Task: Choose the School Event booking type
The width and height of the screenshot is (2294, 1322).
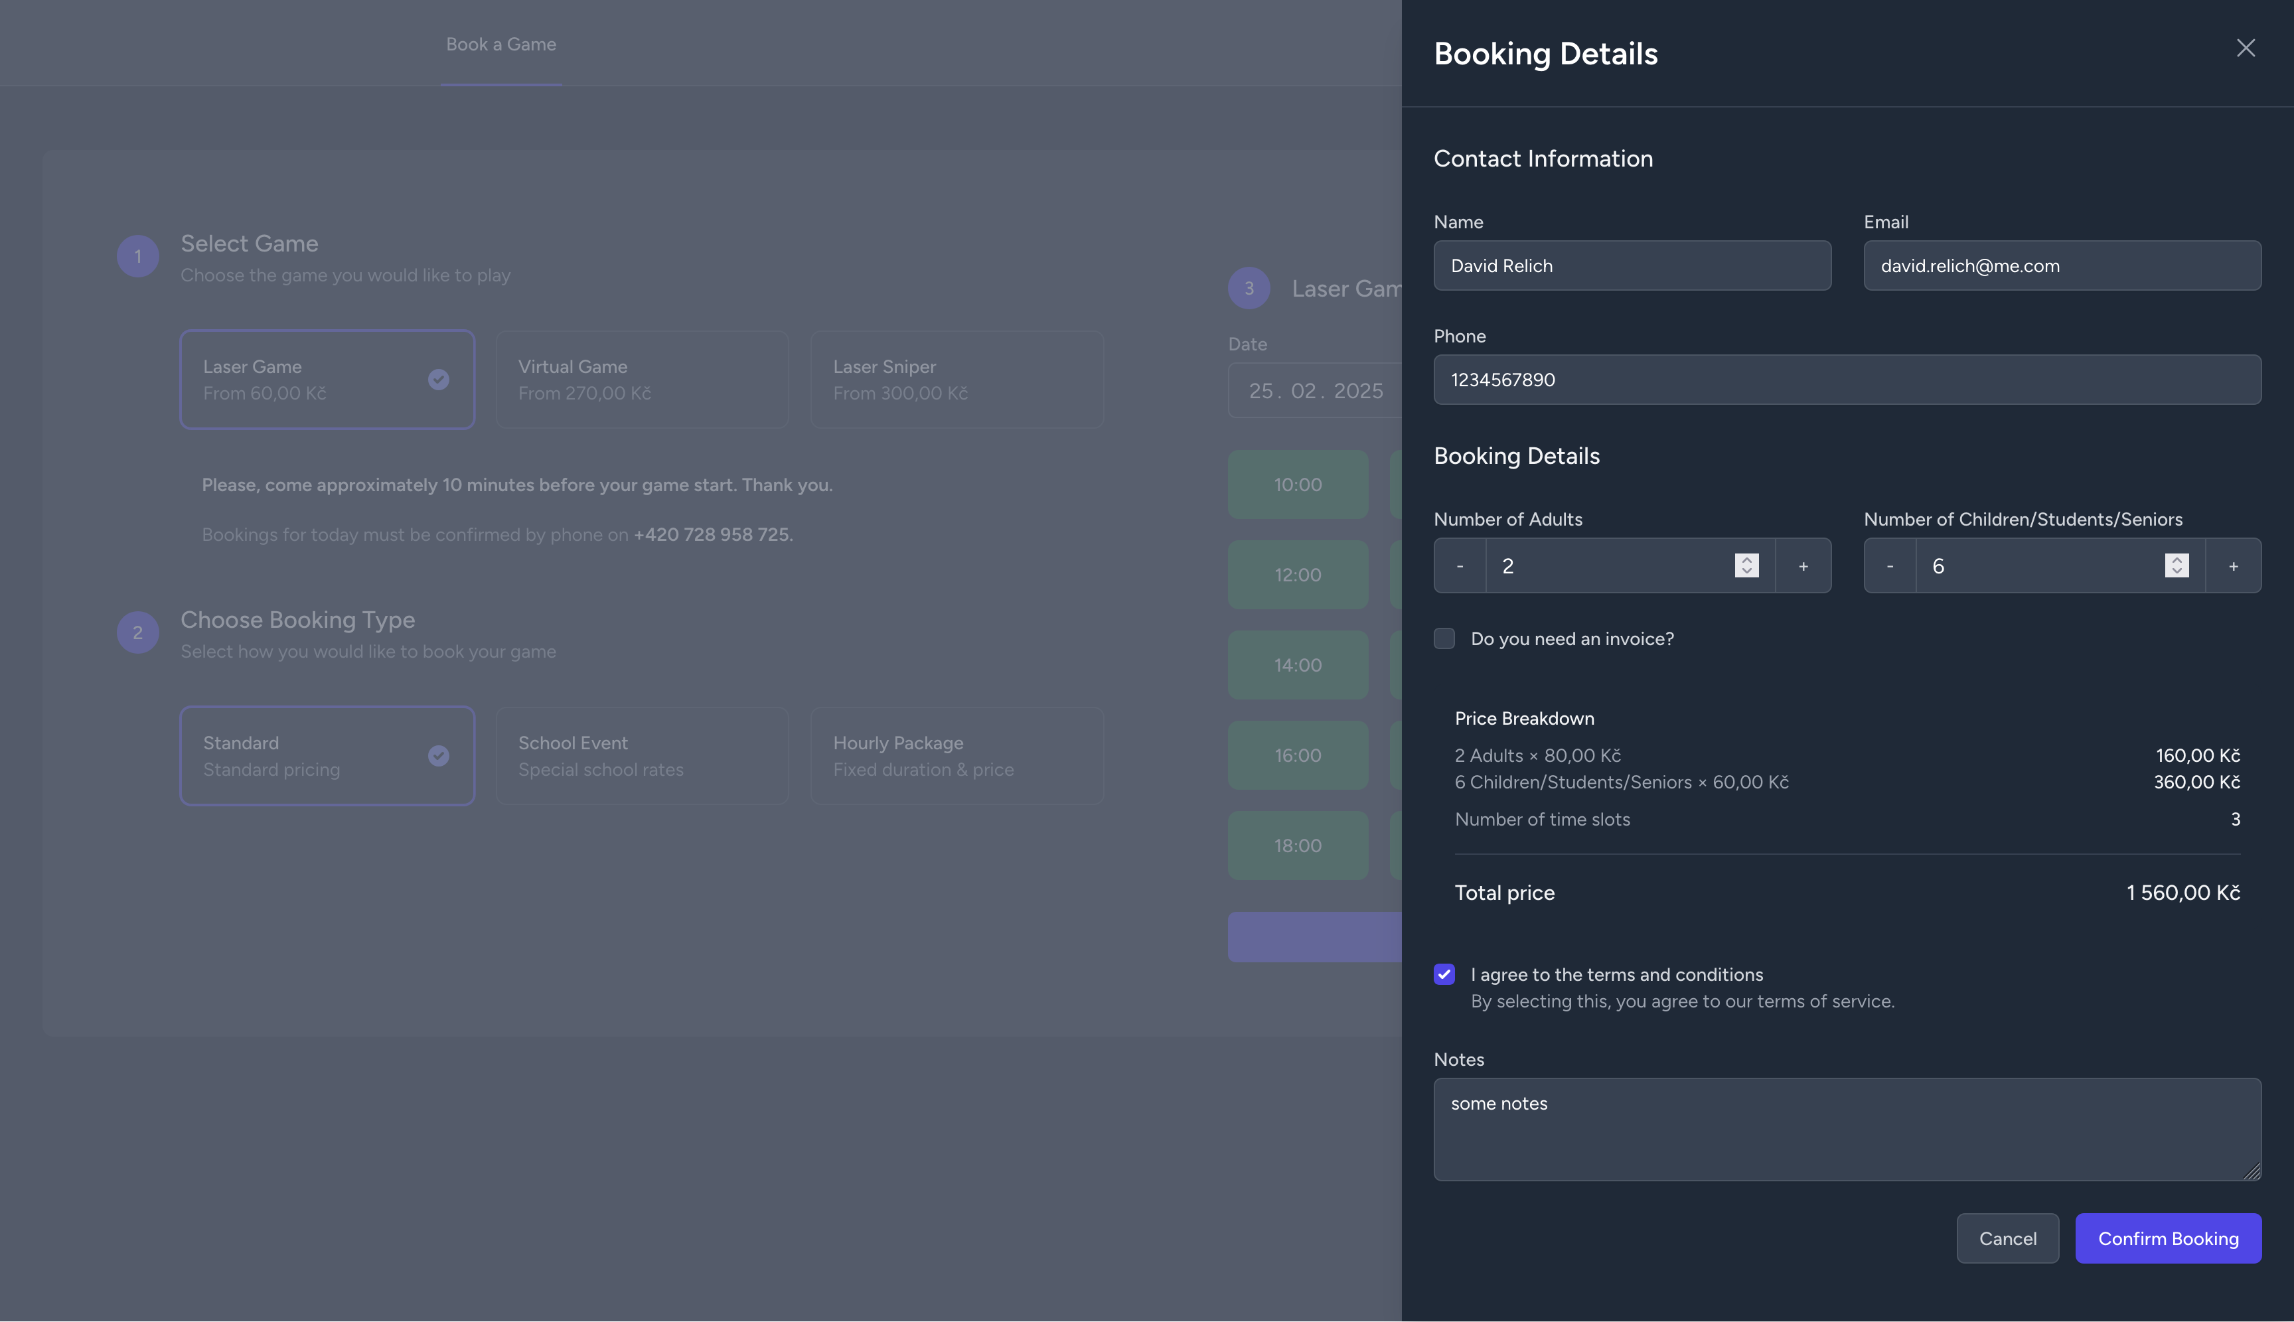Action: (642, 755)
